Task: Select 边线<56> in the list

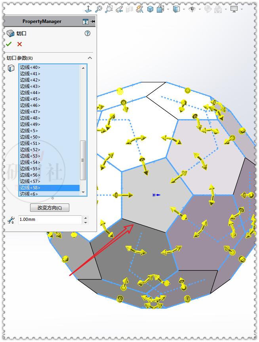Action: click(x=50, y=175)
